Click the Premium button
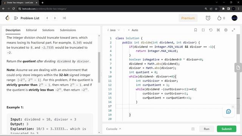This screenshot has width=242, height=136. click(x=188, y=18)
